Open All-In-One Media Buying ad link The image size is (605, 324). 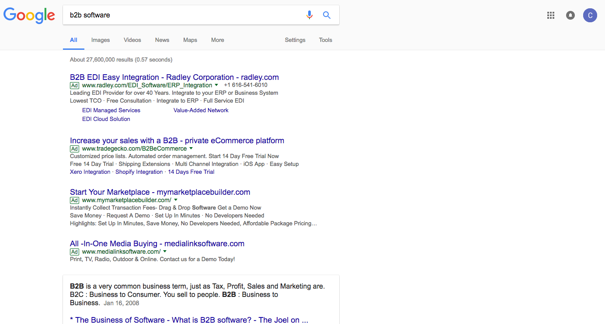pyautogui.click(x=157, y=244)
